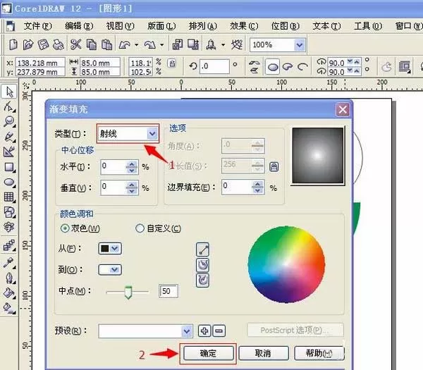Select the Outline pen tool

coord(9,278)
